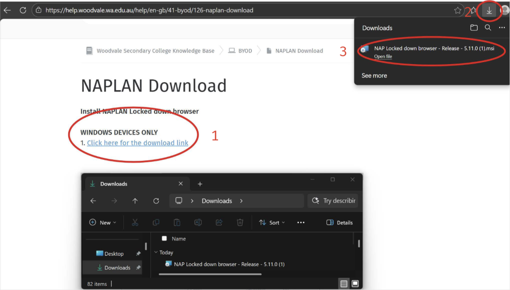The width and height of the screenshot is (510, 290).
Task: Click the browser downloads arrow icon
Action: [489, 10]
